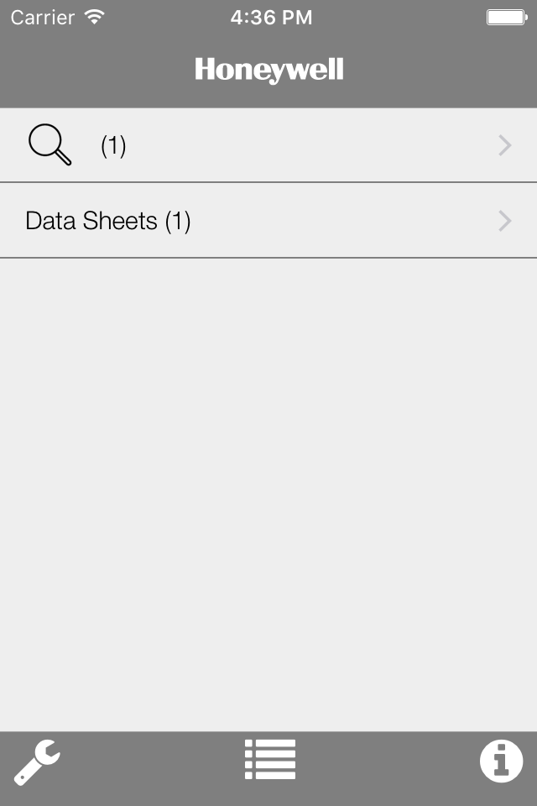This screenshot has height=806, width=537.
Task: Click the Wi-Fi signal icon in status bar
Action: point(95,17)
